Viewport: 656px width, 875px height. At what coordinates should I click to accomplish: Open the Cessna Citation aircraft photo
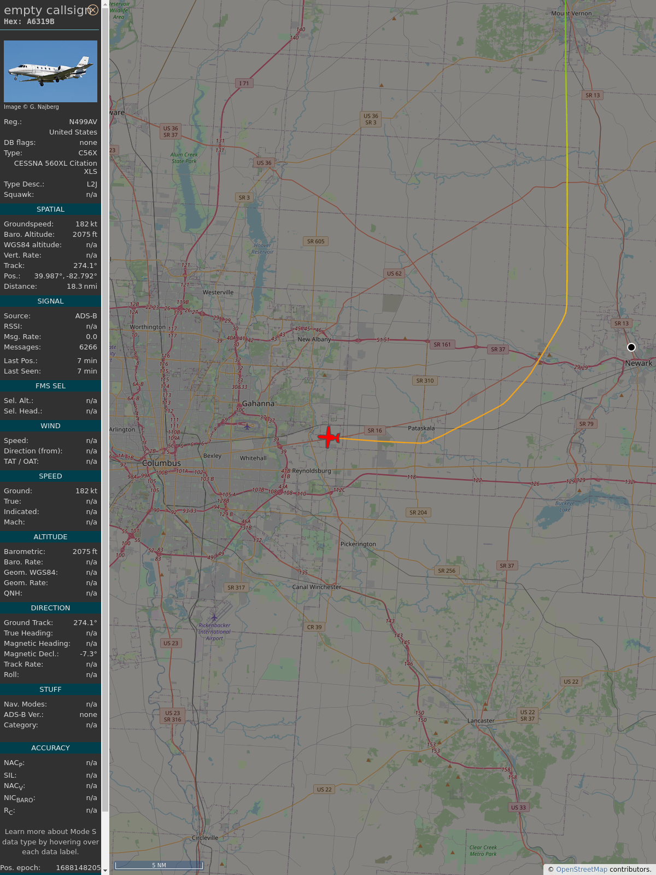click(50, 71)
